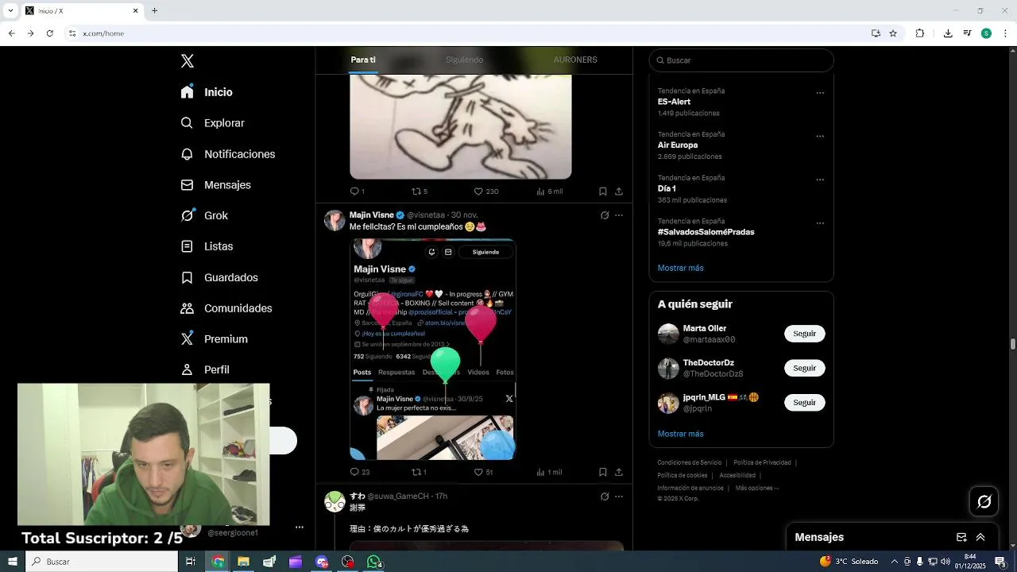Open the Listas icon in sidebar
This screenshot has height=572, width=1017.
(x=187, y=246)
